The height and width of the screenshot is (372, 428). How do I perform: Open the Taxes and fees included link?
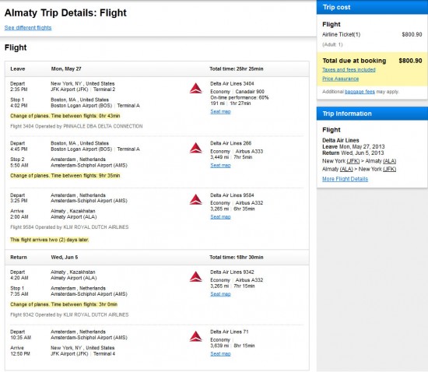[x=349, y=69]
